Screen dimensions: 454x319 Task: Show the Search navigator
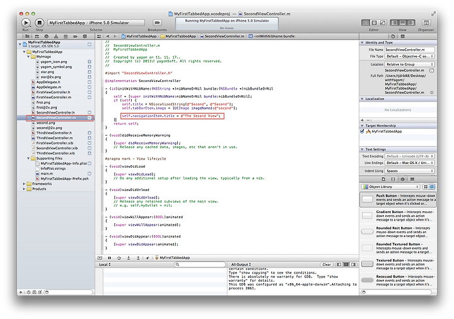tap(46, 37)
